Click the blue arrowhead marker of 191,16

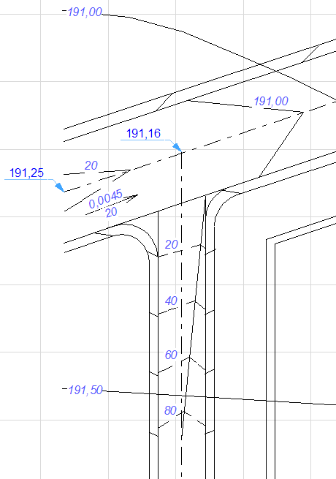tap(177, 148)
